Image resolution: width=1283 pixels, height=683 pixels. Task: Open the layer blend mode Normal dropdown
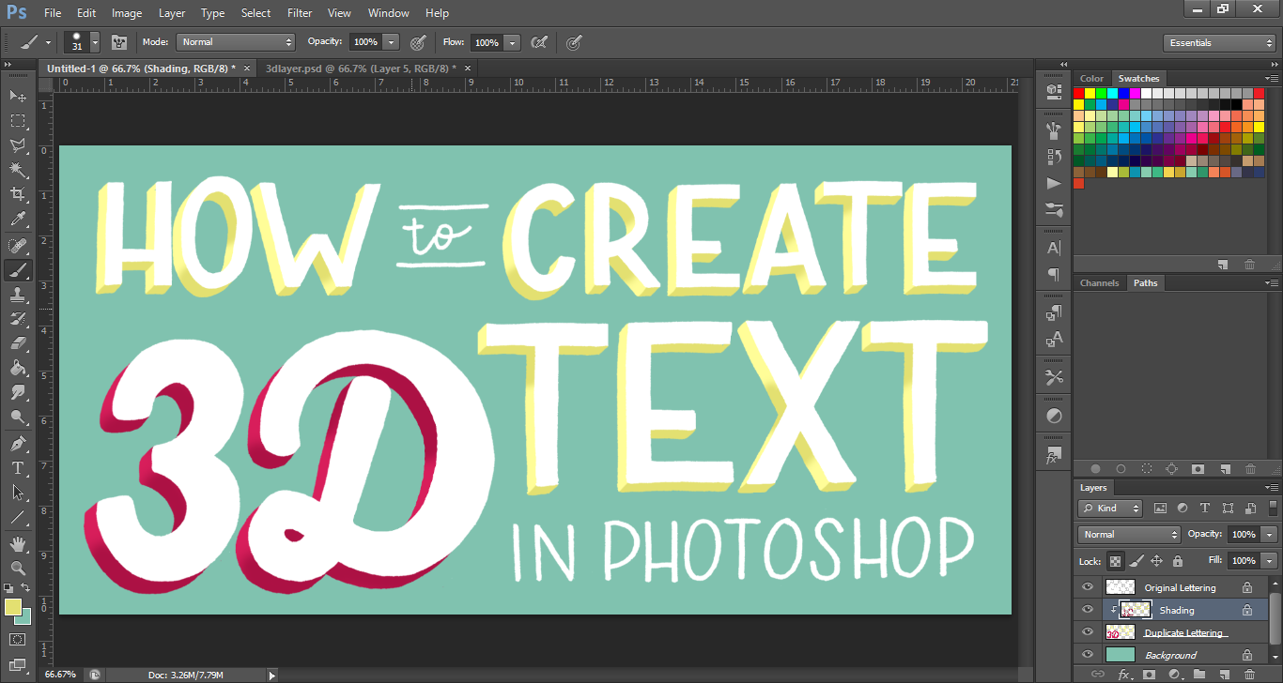(x=1130, y=534)
